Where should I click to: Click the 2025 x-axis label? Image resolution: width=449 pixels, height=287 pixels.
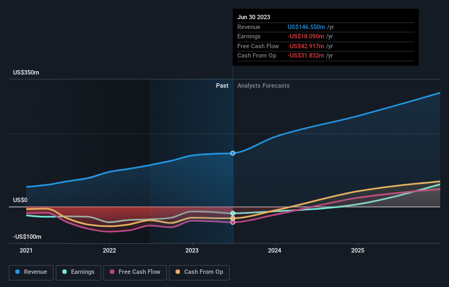tap(358, 251)
